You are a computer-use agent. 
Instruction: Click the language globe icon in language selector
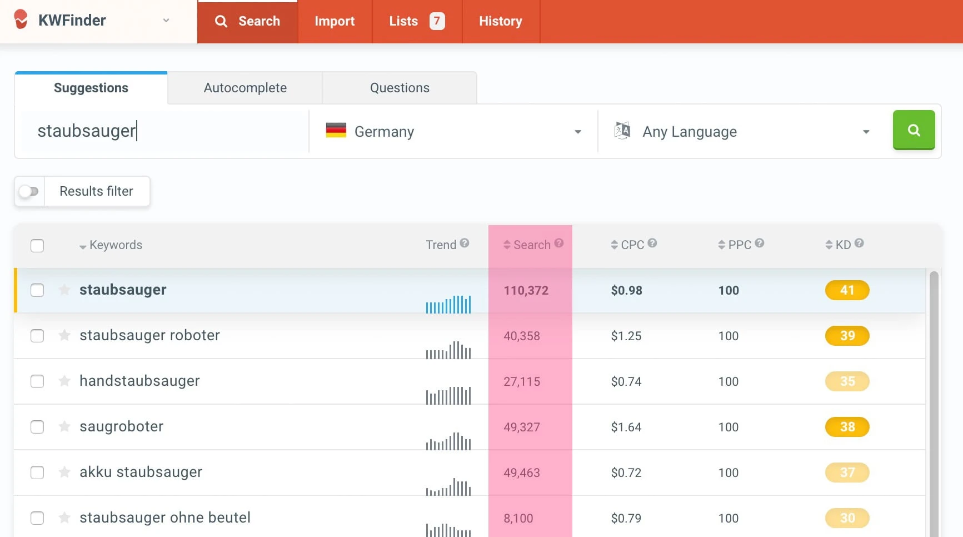[x=622, y=130]
